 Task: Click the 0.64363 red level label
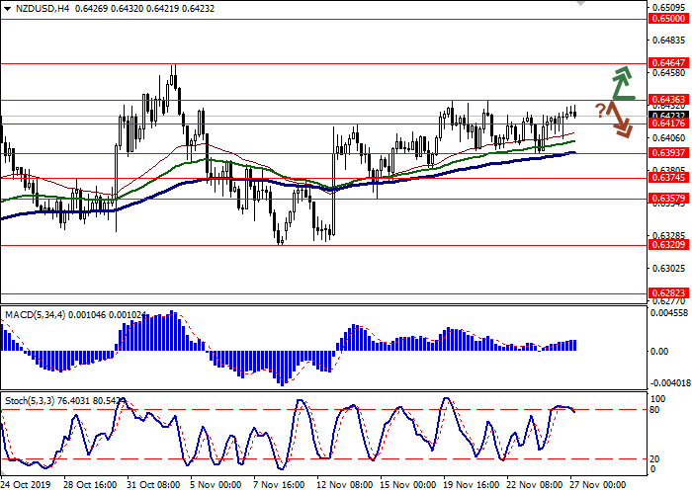click(667, 100)
